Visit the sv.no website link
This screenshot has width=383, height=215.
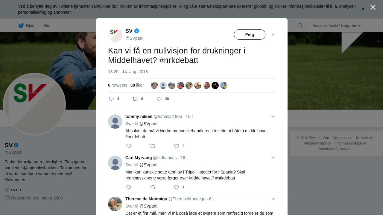point(16,190)
